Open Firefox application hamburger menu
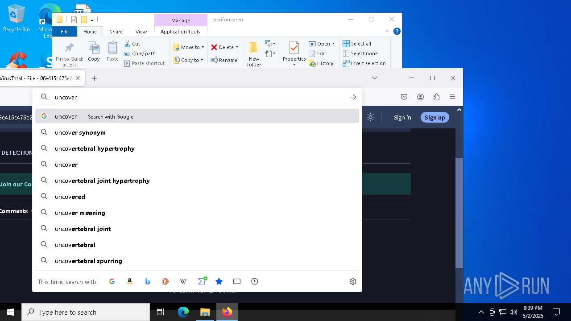The height and width of the screenshot is (321, 571). pos(452,97)
